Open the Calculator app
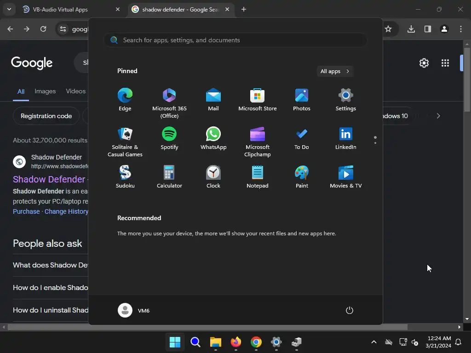The image size is (471, 353). coord(169,177)
